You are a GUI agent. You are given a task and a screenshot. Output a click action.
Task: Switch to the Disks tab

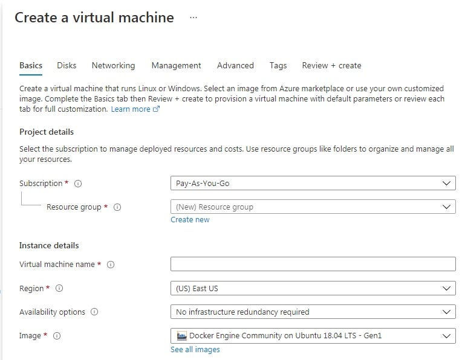click(67, 65)
